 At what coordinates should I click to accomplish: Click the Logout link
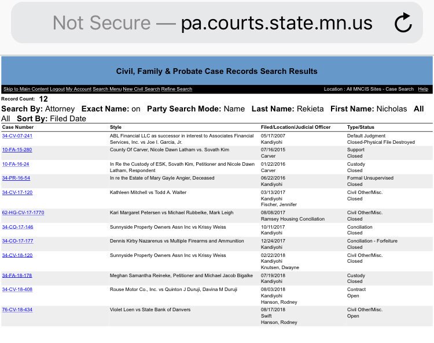57,89
